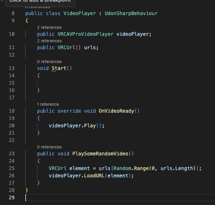Click the VideoPlayer class name
The image size is (215, 205).
pos(80,13)
